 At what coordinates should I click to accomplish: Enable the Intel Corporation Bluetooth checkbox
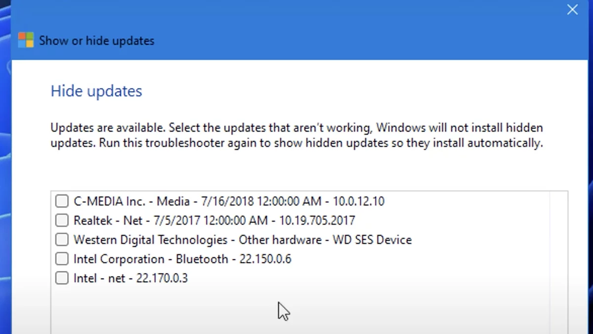tap(62, 259)
